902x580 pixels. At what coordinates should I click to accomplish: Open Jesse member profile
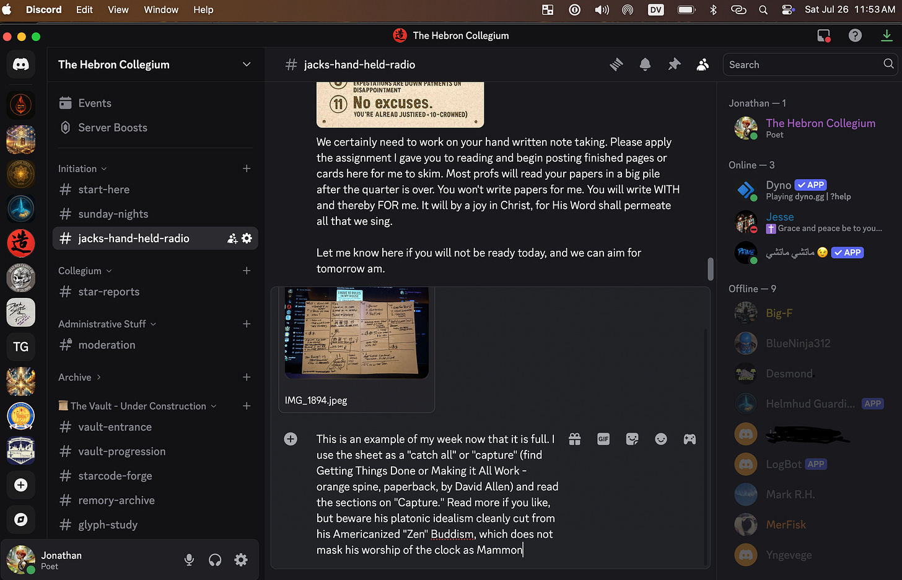click(808, 222)
